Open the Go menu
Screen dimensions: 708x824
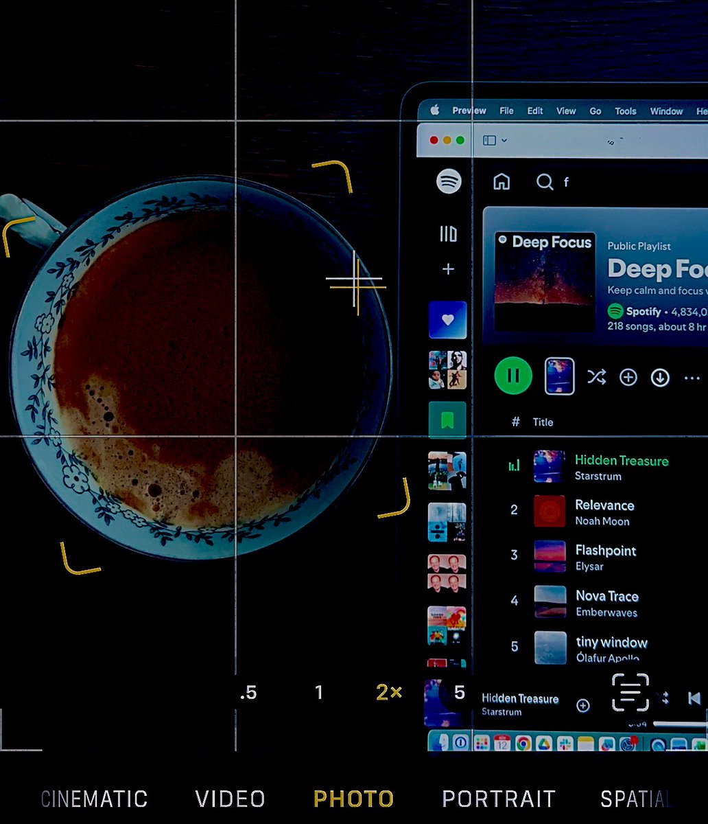(x=595, y=111)
